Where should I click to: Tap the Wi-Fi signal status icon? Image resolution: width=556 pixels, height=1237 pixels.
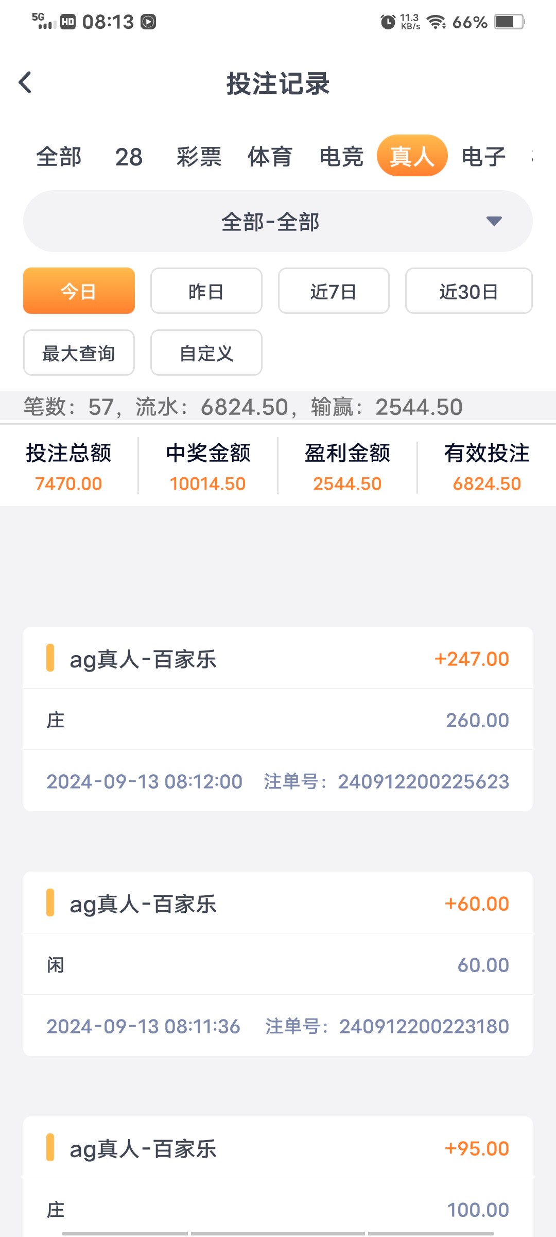436,22
